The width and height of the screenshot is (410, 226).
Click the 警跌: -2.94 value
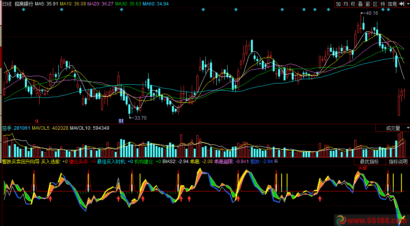click(261, 162)
